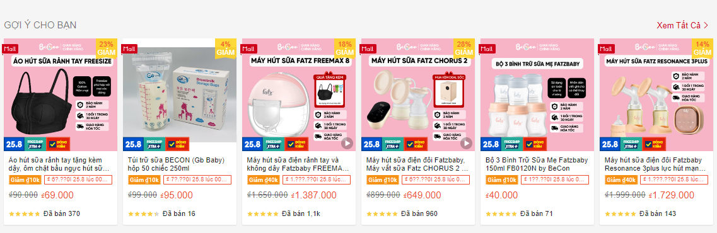Play the Fatz Chorus 2 product video
The width and height of the screenshot is (717, 233).
466,144
